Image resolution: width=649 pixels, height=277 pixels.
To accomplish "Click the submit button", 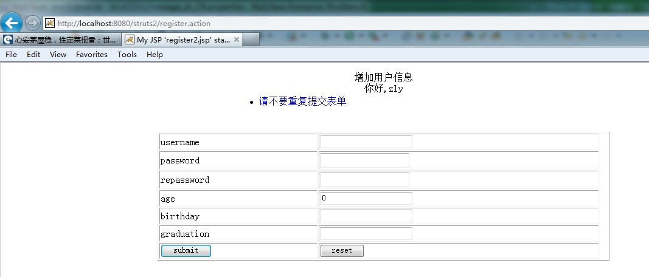I will [x=186, y=250].
